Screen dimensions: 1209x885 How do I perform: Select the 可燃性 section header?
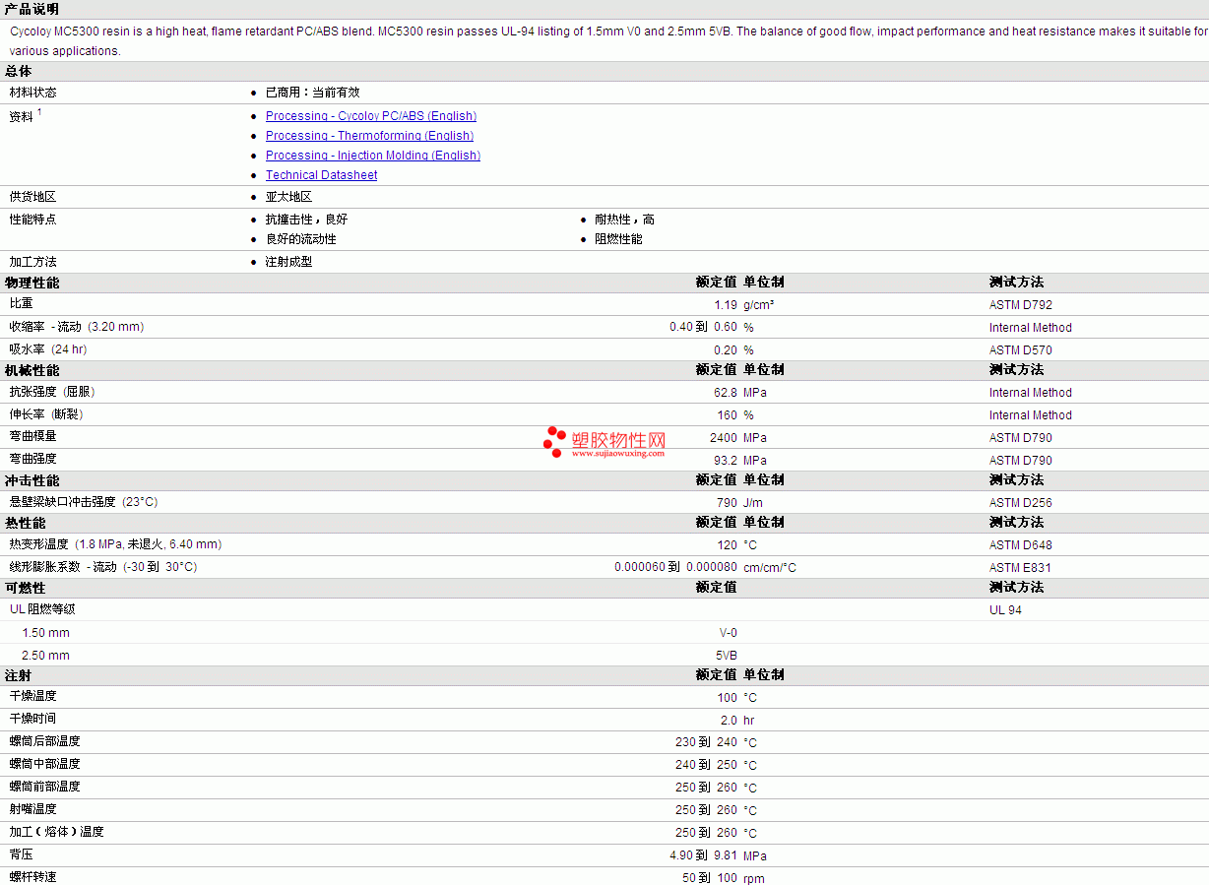25,588
